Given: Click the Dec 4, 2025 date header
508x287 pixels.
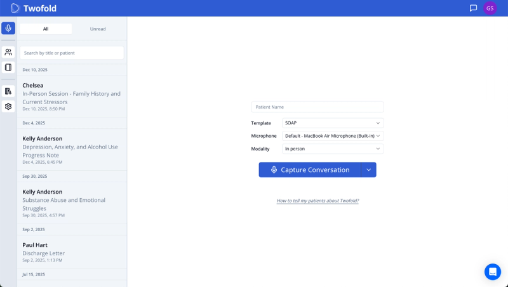Looking at the screenshot, I should pos(34,123).
